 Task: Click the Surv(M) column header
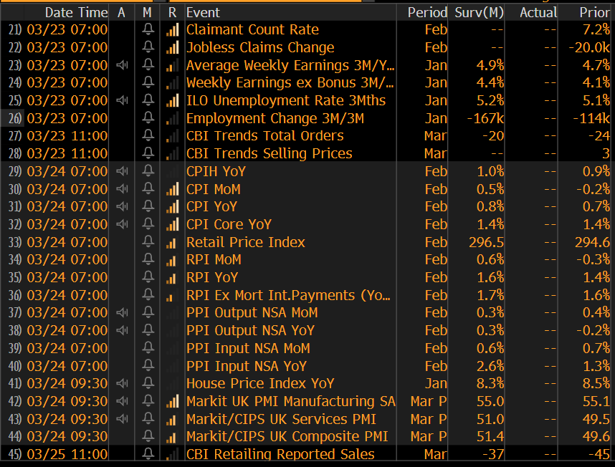479,13
